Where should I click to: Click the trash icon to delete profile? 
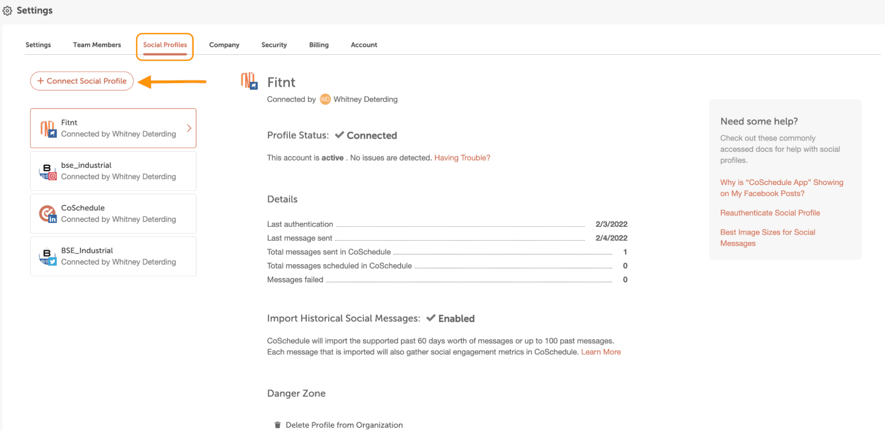tap(277, 425)
